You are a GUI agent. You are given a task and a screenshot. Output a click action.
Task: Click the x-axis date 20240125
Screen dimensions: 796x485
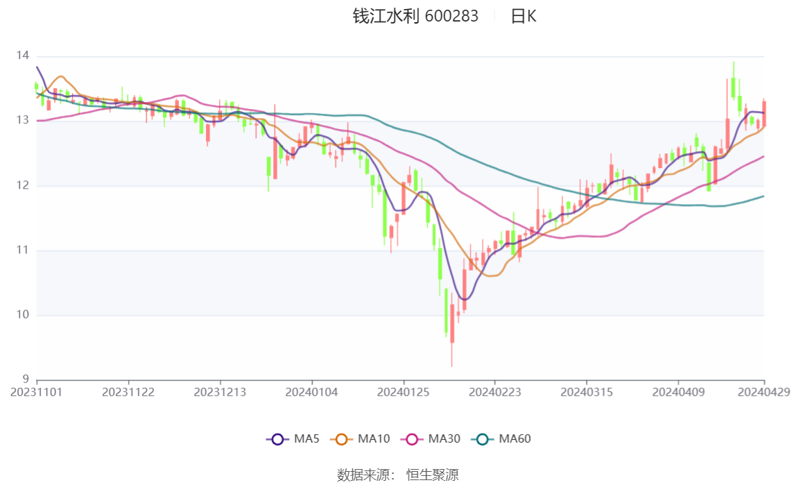[403, 392]
